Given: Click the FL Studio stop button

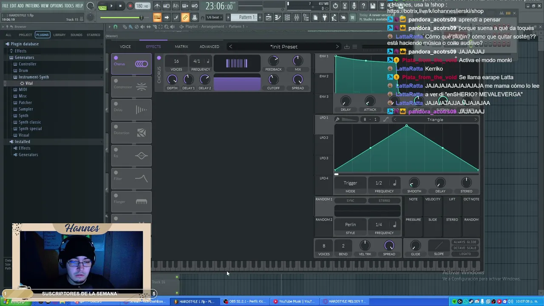Looking at the screenshot, I should (x=121, y=6).
